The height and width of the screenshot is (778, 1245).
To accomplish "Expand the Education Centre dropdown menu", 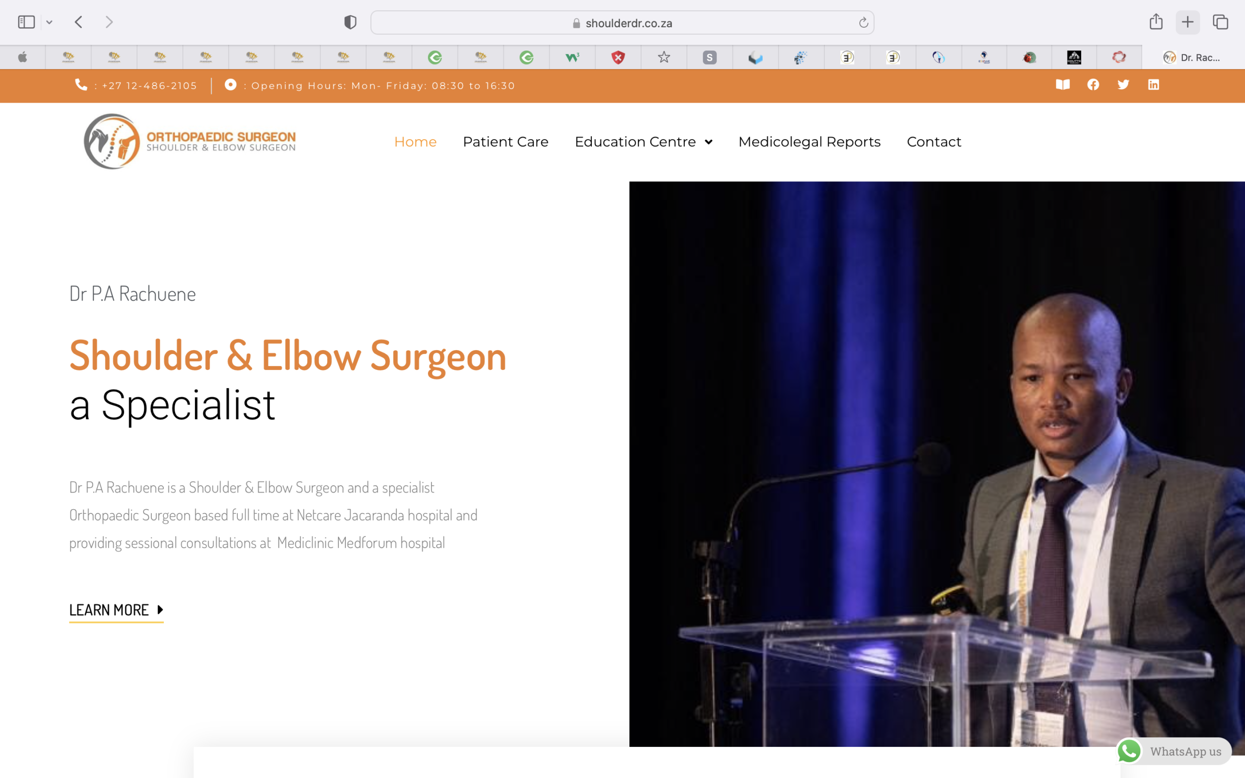I will click(x=643, y=142).
